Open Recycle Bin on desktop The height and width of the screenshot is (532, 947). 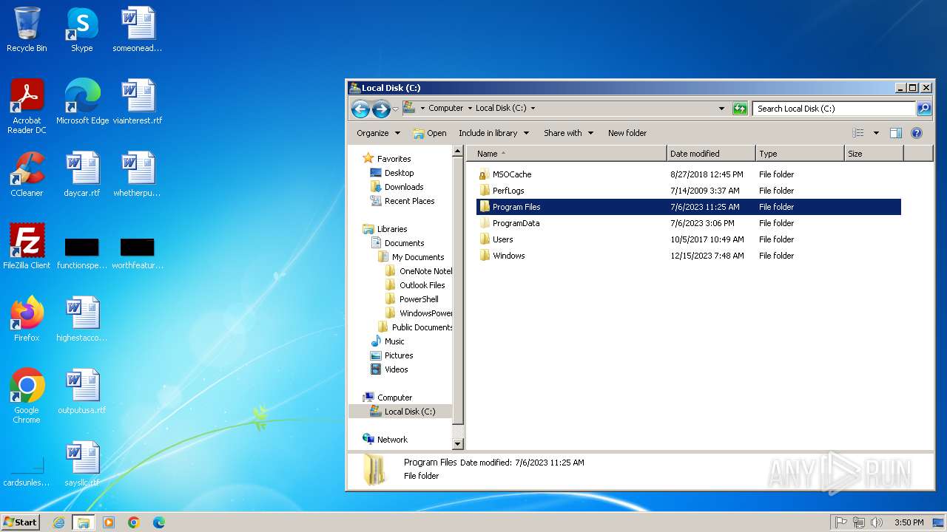(x=27, y=30)
